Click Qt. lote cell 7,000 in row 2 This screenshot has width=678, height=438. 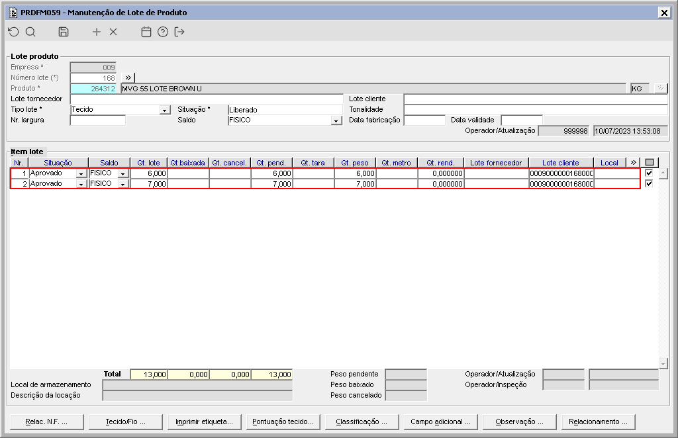[149, 183]
